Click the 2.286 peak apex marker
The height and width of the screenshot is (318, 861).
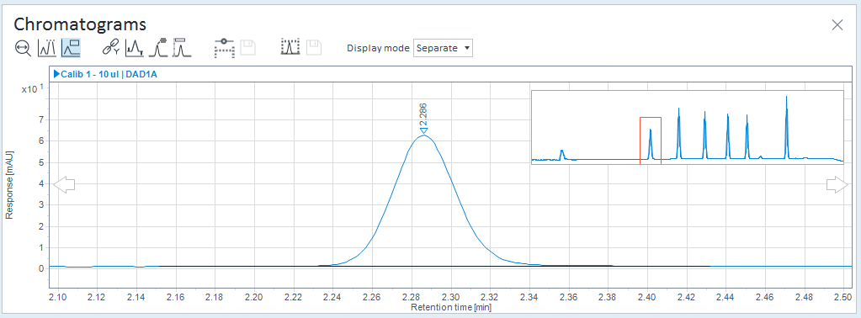point(423,130)
